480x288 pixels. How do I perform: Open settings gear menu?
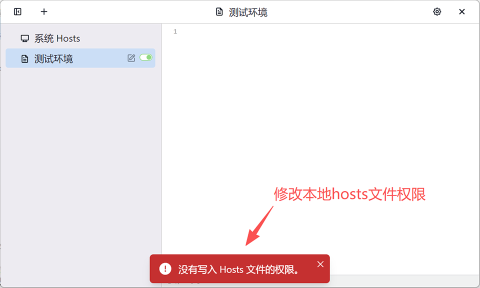[437, 11]
